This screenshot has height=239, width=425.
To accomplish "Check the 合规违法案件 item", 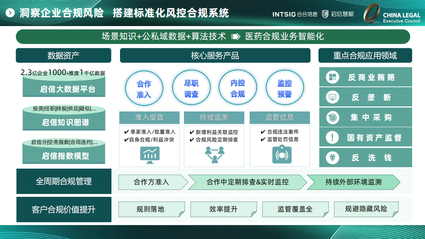I will [x=280, y=131].
